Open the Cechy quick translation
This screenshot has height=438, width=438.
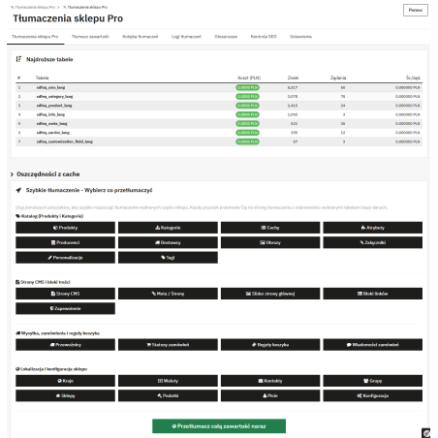[x=270, y=228]
